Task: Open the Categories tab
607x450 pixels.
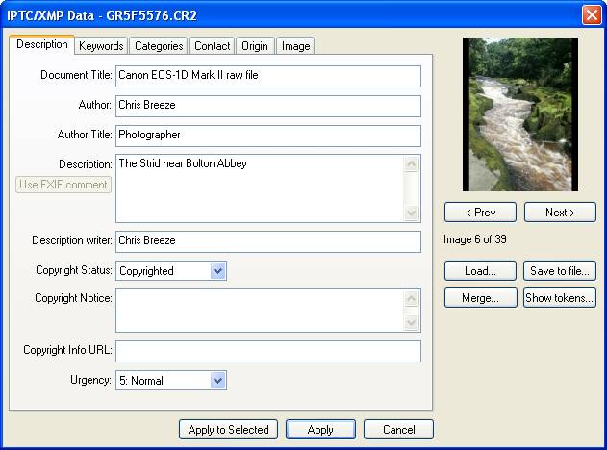Action: (159, 46)
